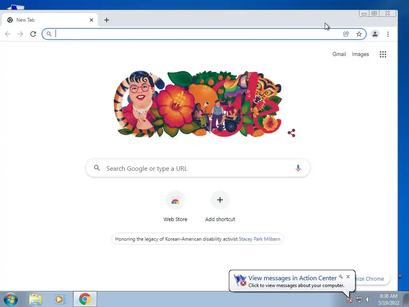
Task: Close the Action Center notification balloon
Action: click(348, 277)
